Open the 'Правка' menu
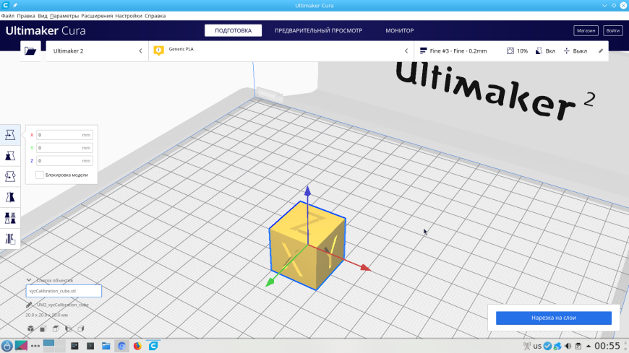The width and height of the screenshot is (629, 353). (26, 16)
